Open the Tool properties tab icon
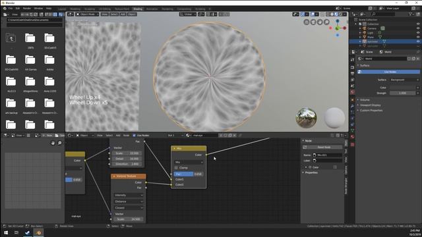 352,60
